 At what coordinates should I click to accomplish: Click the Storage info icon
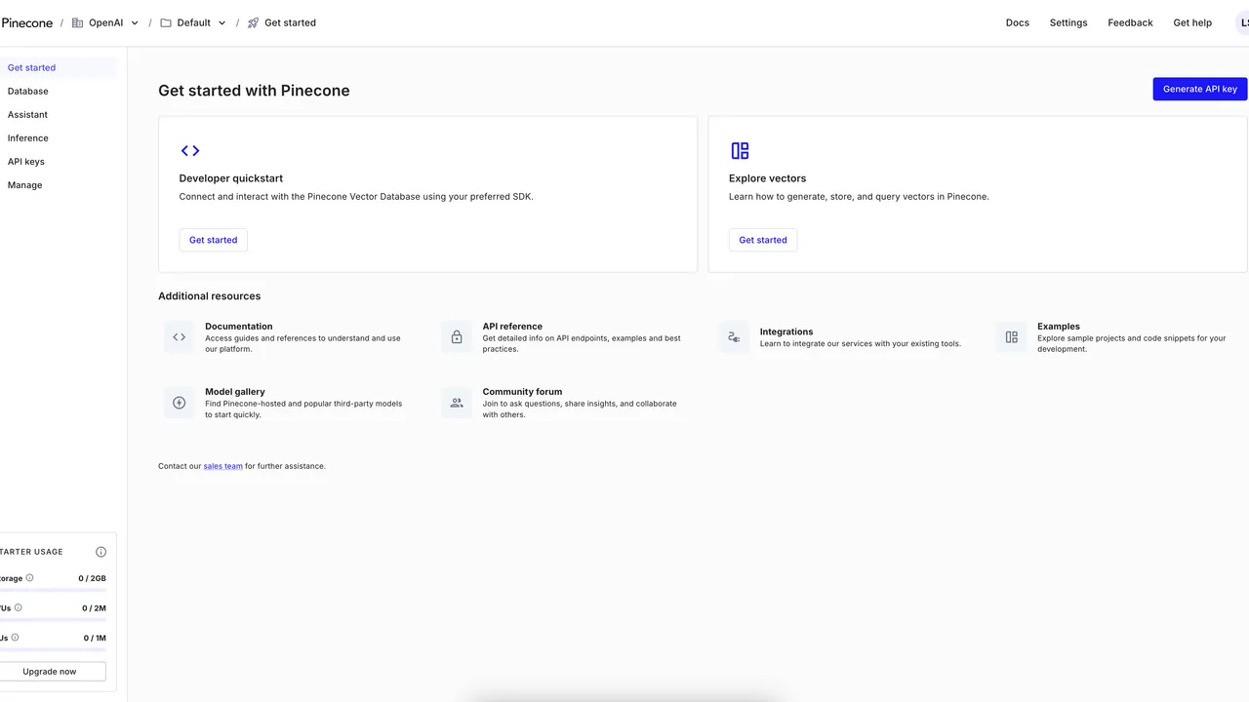(29, 578)
